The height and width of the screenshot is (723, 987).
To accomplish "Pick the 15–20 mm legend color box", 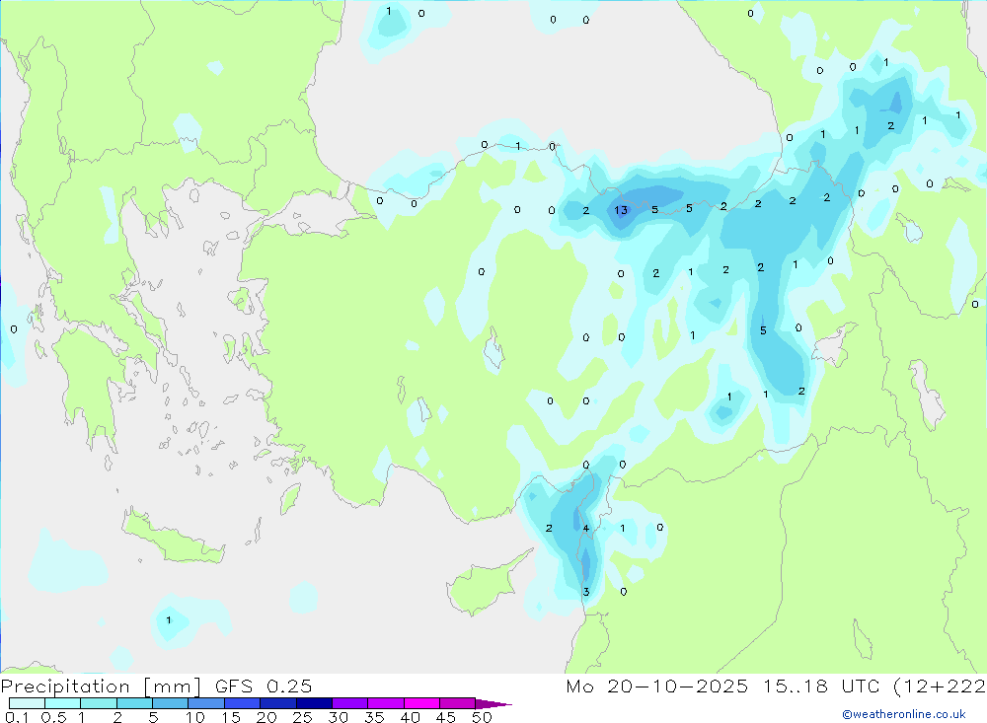I will [x=243, y=703].
